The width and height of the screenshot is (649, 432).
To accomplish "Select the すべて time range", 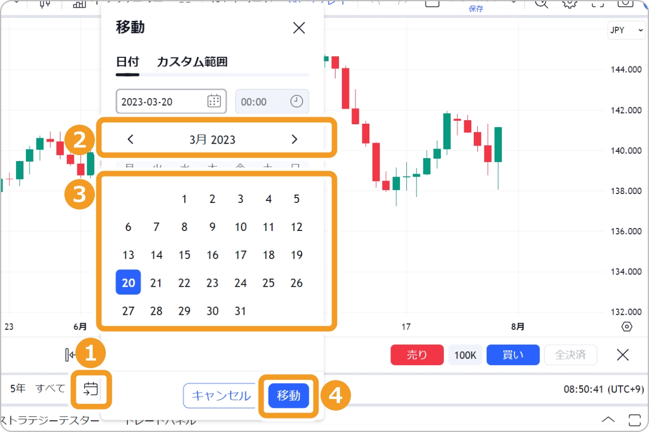I will pyautogui.click(x=50, y=388).
